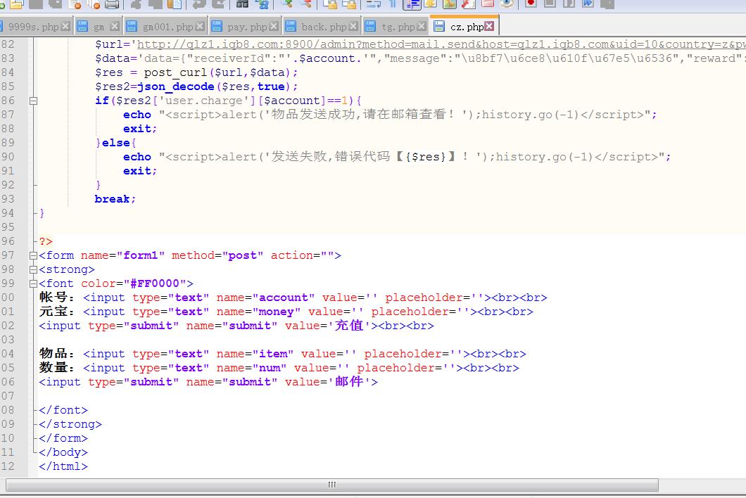Click the Print toolbar icon
This screenshot has width=746, height=498.
click(112, 4)
